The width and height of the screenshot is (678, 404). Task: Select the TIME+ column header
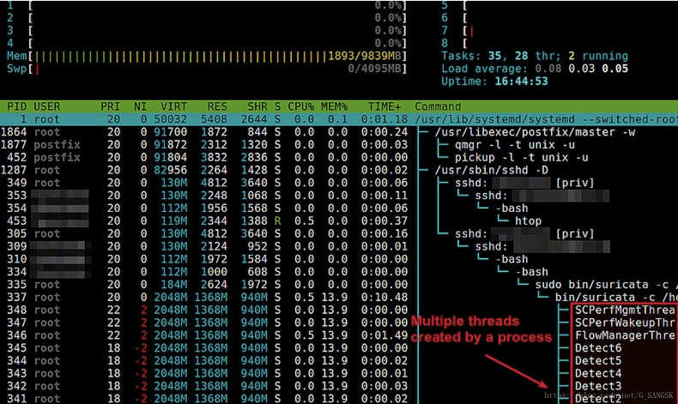click(x=384, y=106)
